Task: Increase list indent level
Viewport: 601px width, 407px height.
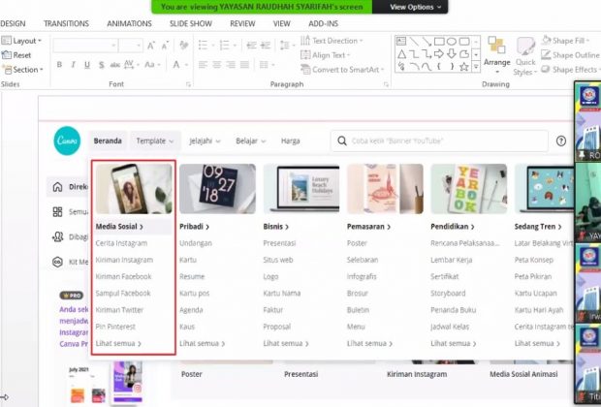Action: tap(266, 46)
